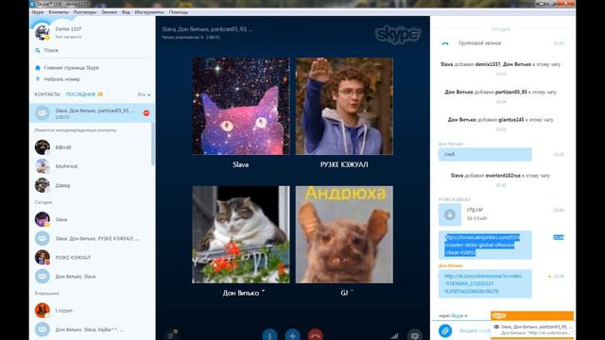This screenshot has height=340, width=605.
Task: Click the sidebar contact list scrollbar
Action: (x=153, y=144)
